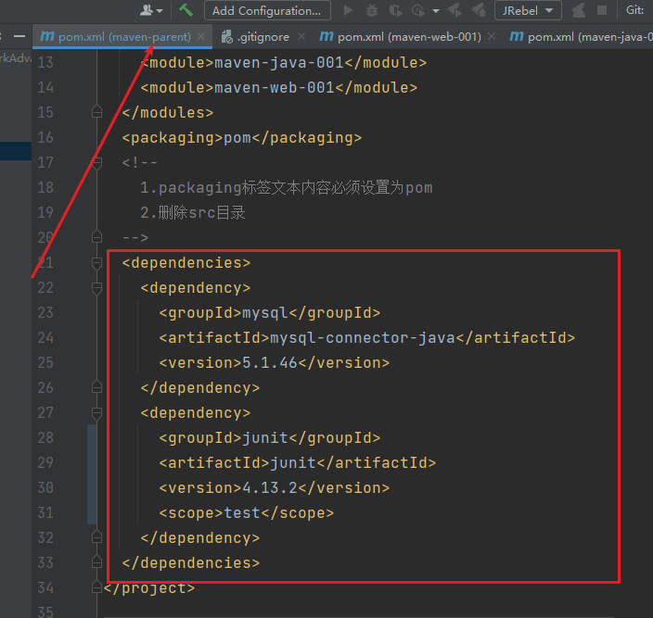Viewport: 653px width, 618px height.
Task: Click <groupId>mysql</groupId> line
Action: pyautogui.click(x=270, y=313)
